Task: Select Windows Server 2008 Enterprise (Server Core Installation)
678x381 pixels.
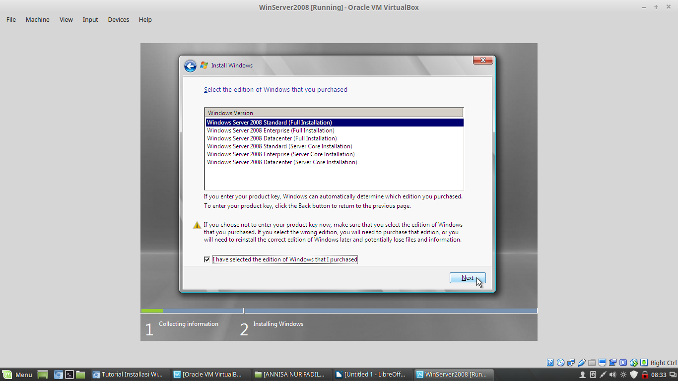Action: coord(335,154)
